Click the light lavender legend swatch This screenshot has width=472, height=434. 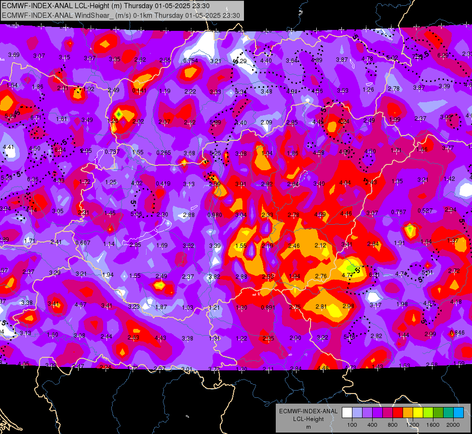[x=357, y=413]
